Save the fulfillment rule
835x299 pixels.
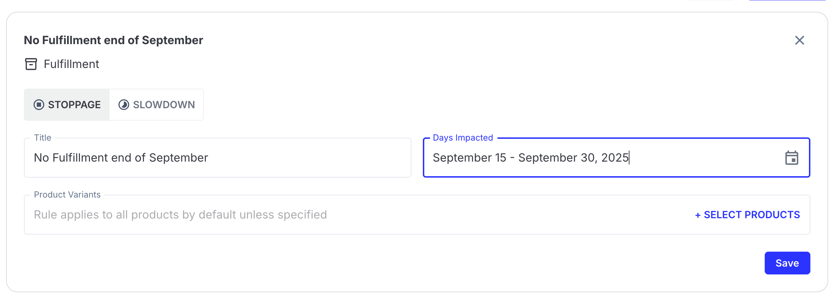[787, 263]
